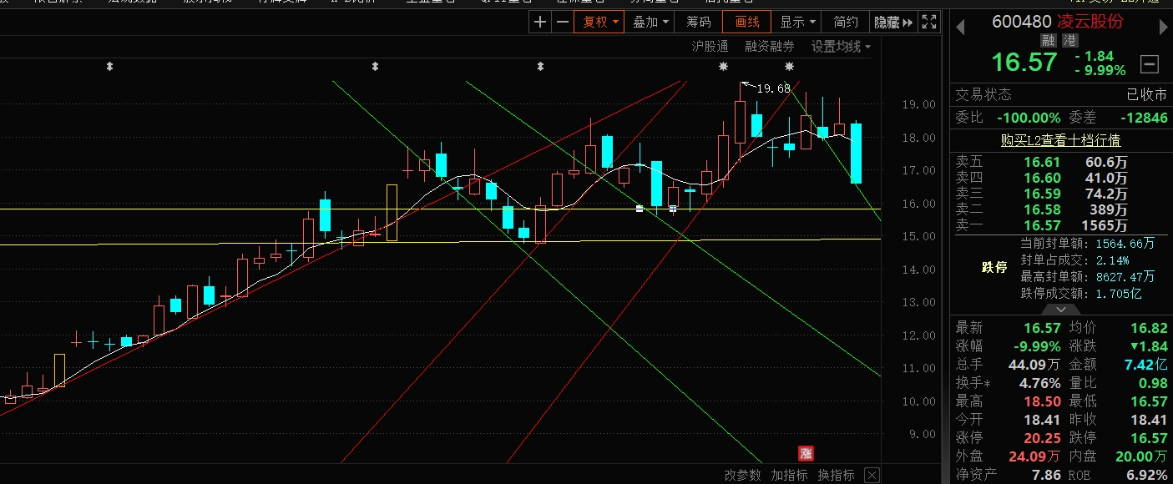This screenshot has height=484, width=1173.
Task: Click the ROE 6.92% value
Action: 1146,475
